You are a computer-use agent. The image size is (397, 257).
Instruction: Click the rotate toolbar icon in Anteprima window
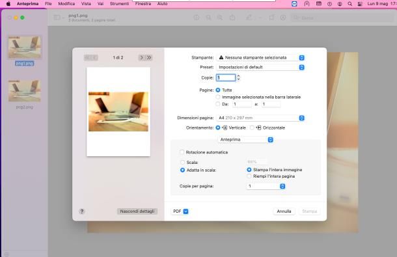(x=271, y=18)
